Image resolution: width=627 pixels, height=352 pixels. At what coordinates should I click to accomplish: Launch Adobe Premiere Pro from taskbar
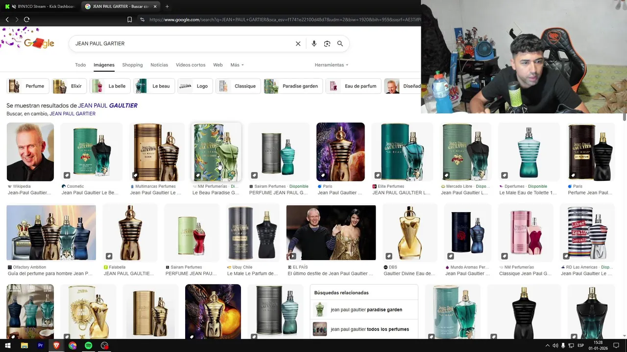pyautogui.click(x=41, y=346)
